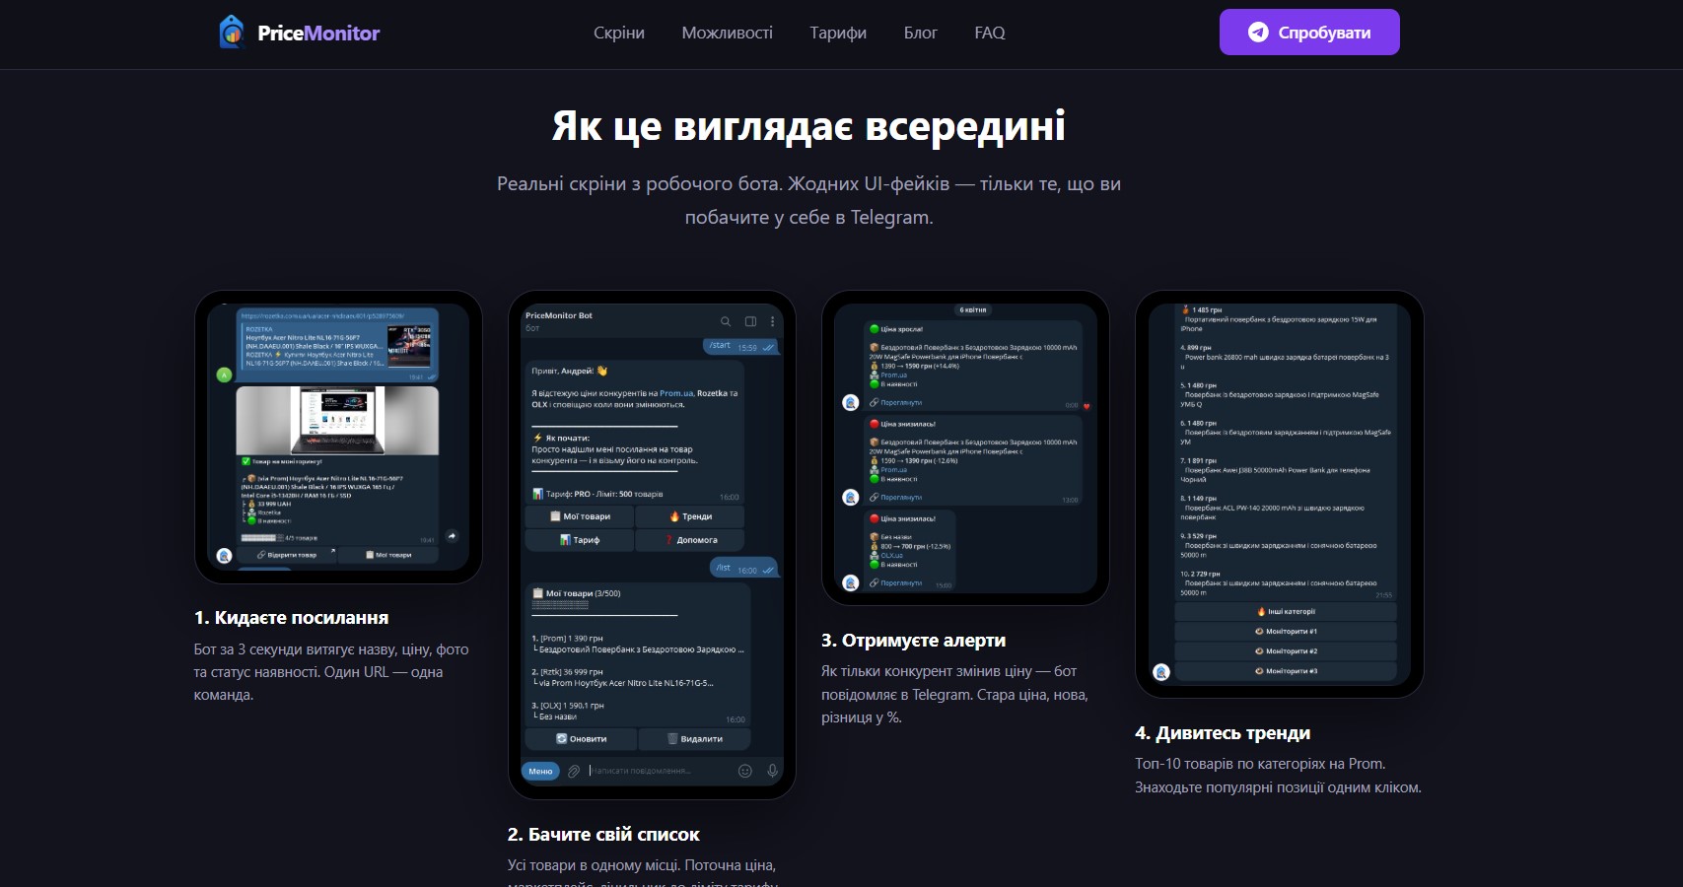Image resolution: width=1683 pixels, height=887 pixels.
Task: Click the PriceMonitor Bot chat title
Action: 559,315
